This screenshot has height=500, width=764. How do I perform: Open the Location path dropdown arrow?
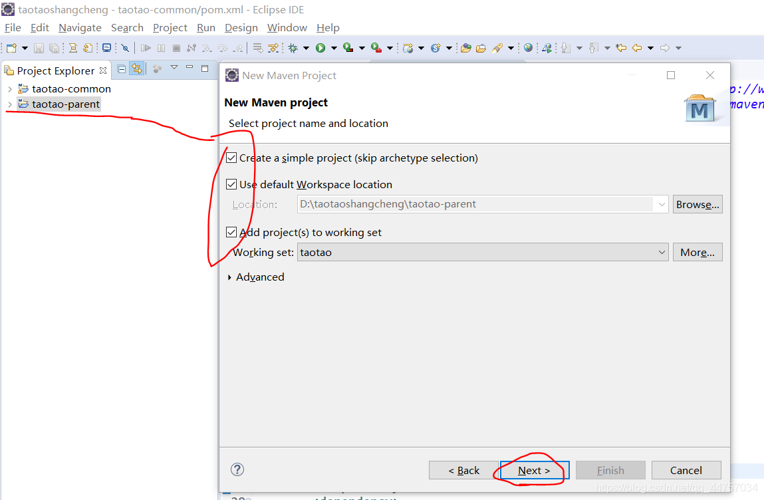(x=662, y=204)
